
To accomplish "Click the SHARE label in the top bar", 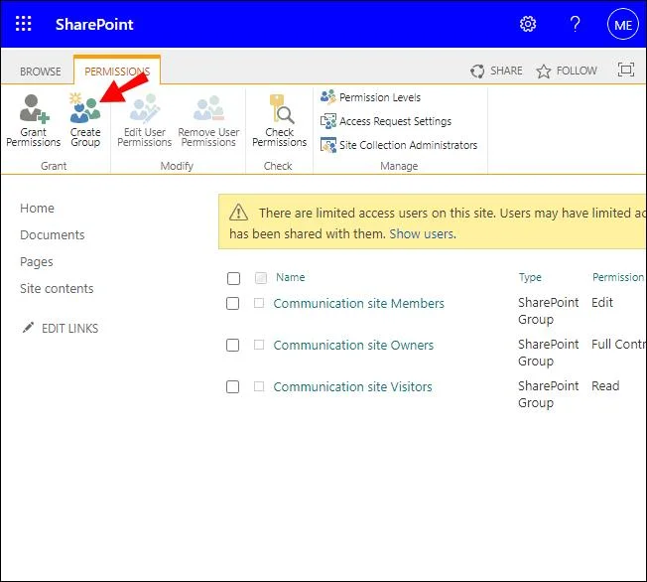I will tap(506, 71).
